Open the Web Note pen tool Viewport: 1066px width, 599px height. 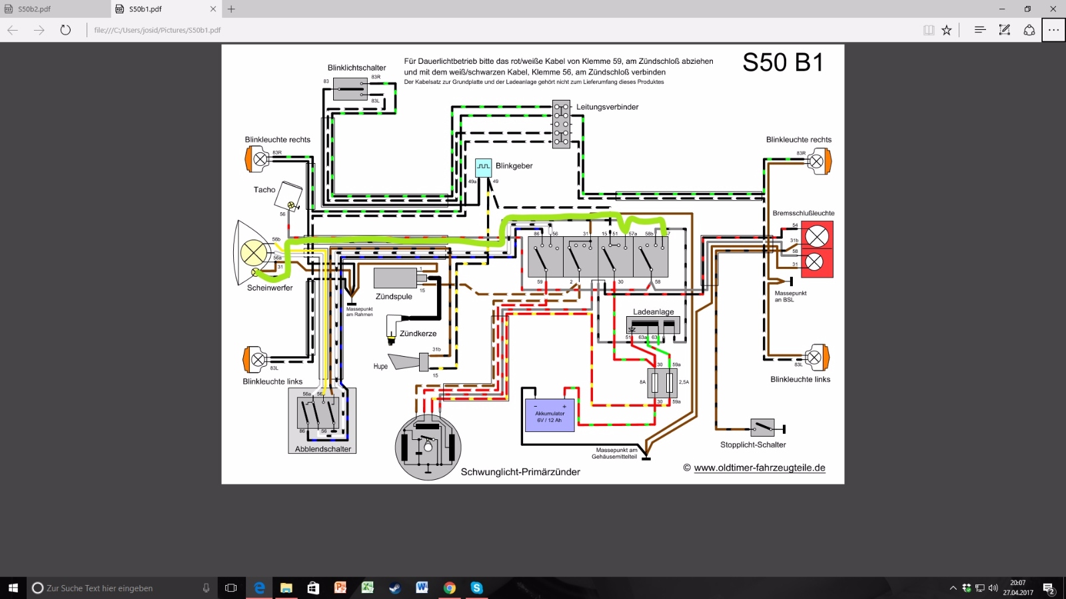1005,30
